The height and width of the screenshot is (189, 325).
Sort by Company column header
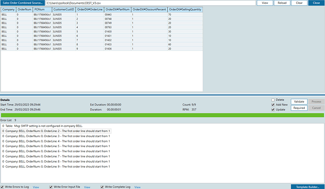click(x=8, y=9)
